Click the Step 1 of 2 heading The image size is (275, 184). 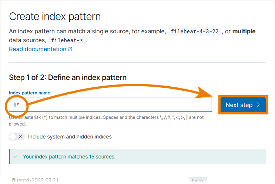pyautogui.click(x=68, y=77)
